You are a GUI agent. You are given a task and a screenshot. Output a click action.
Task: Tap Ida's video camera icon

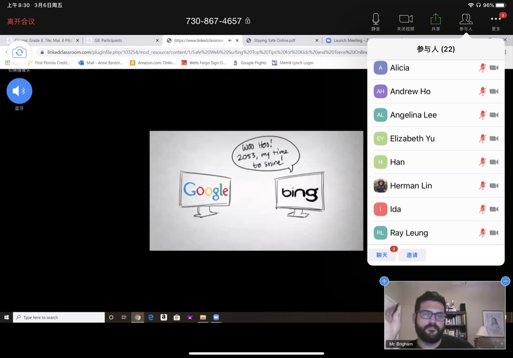tap(494, 209)
